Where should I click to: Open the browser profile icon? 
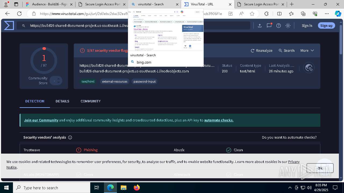tap(6, 4)
